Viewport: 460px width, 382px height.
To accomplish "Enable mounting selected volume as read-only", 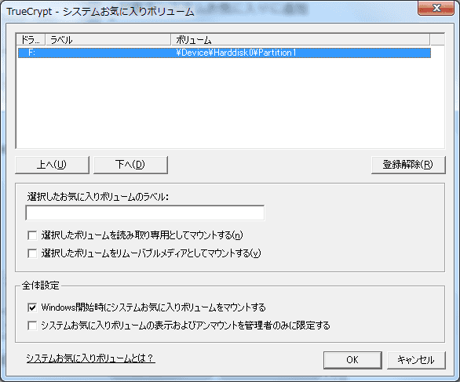I will click(32, 235).
